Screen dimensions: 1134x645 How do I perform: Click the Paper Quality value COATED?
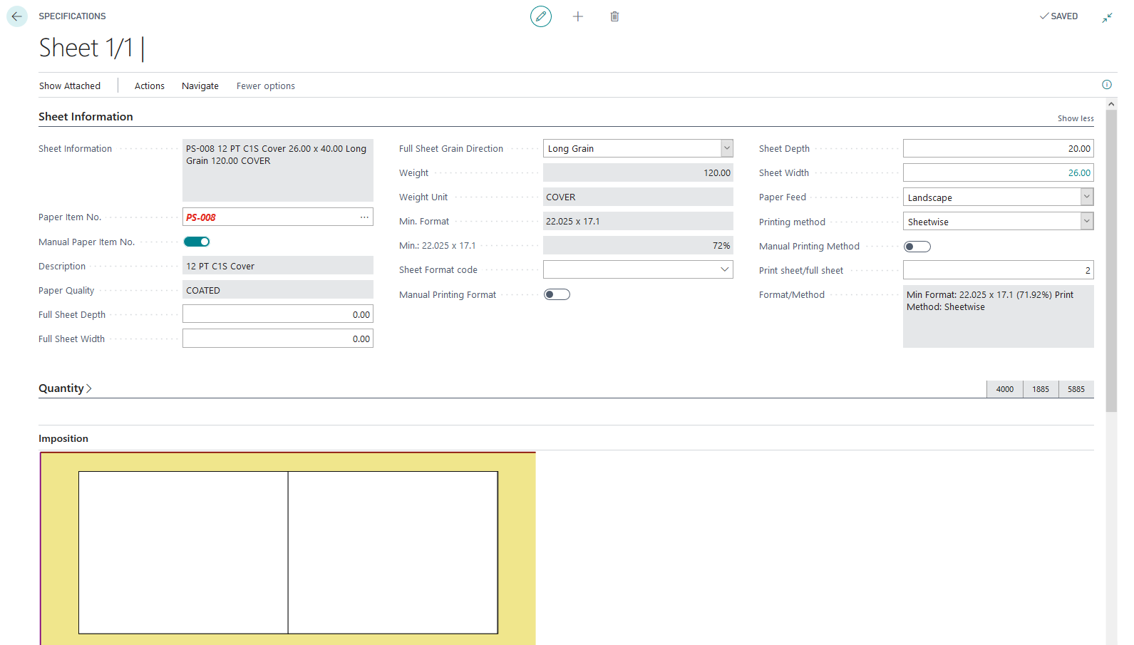coord(278,290)
